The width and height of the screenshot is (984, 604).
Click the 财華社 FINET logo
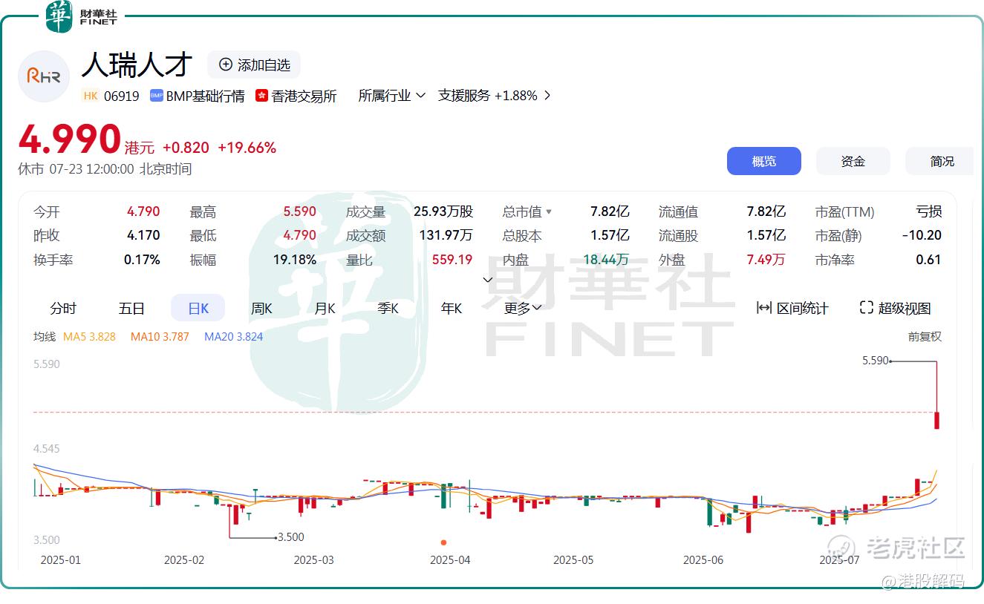(81, 16)
